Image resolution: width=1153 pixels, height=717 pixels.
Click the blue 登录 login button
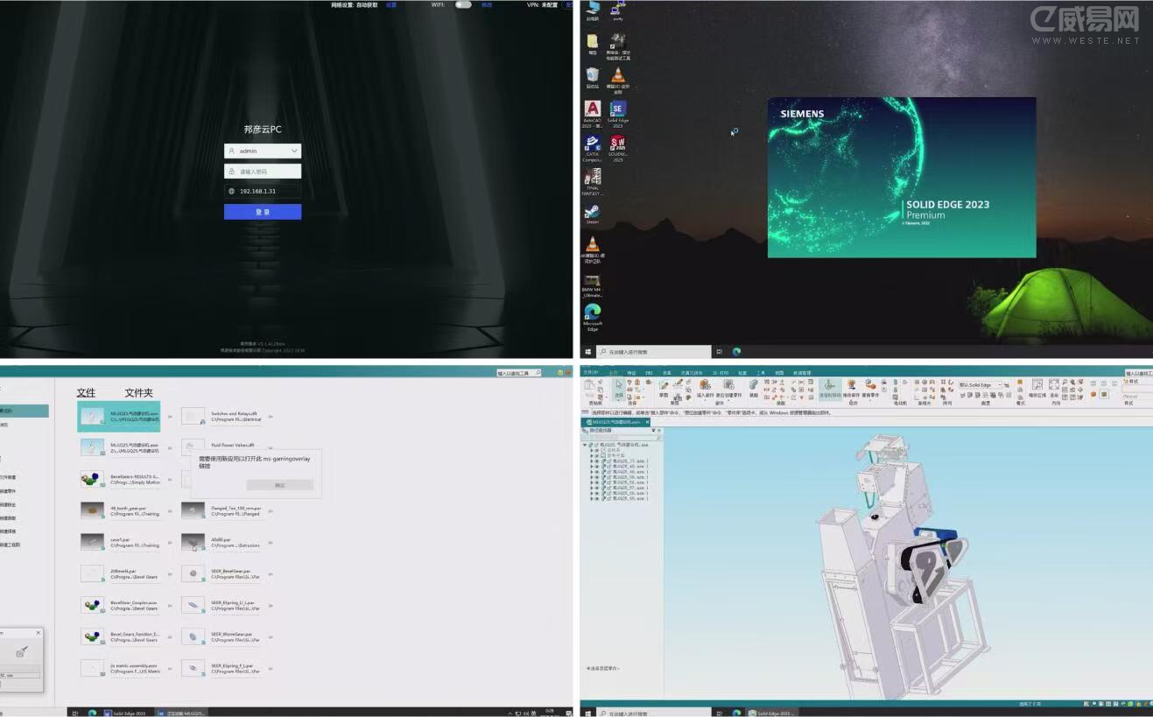pos(263,212)
